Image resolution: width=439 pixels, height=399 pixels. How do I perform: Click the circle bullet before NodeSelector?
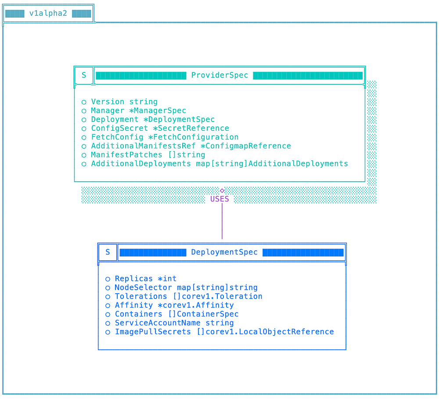coord(108,288)
